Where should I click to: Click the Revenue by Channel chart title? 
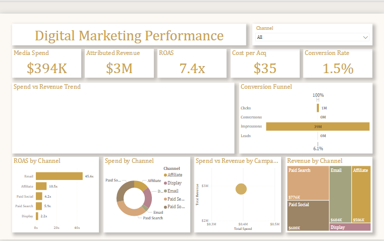click(315, 161)
